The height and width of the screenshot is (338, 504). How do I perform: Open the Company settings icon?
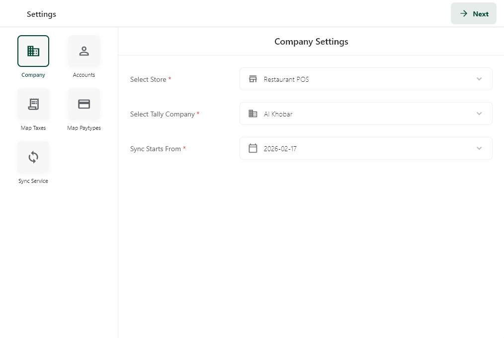click(33, 51)
